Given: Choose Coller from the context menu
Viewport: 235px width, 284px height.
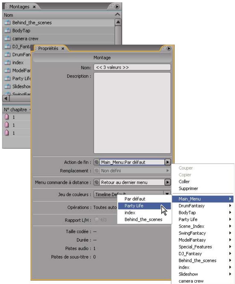Looking at the screenshot, I should point(203,182).
